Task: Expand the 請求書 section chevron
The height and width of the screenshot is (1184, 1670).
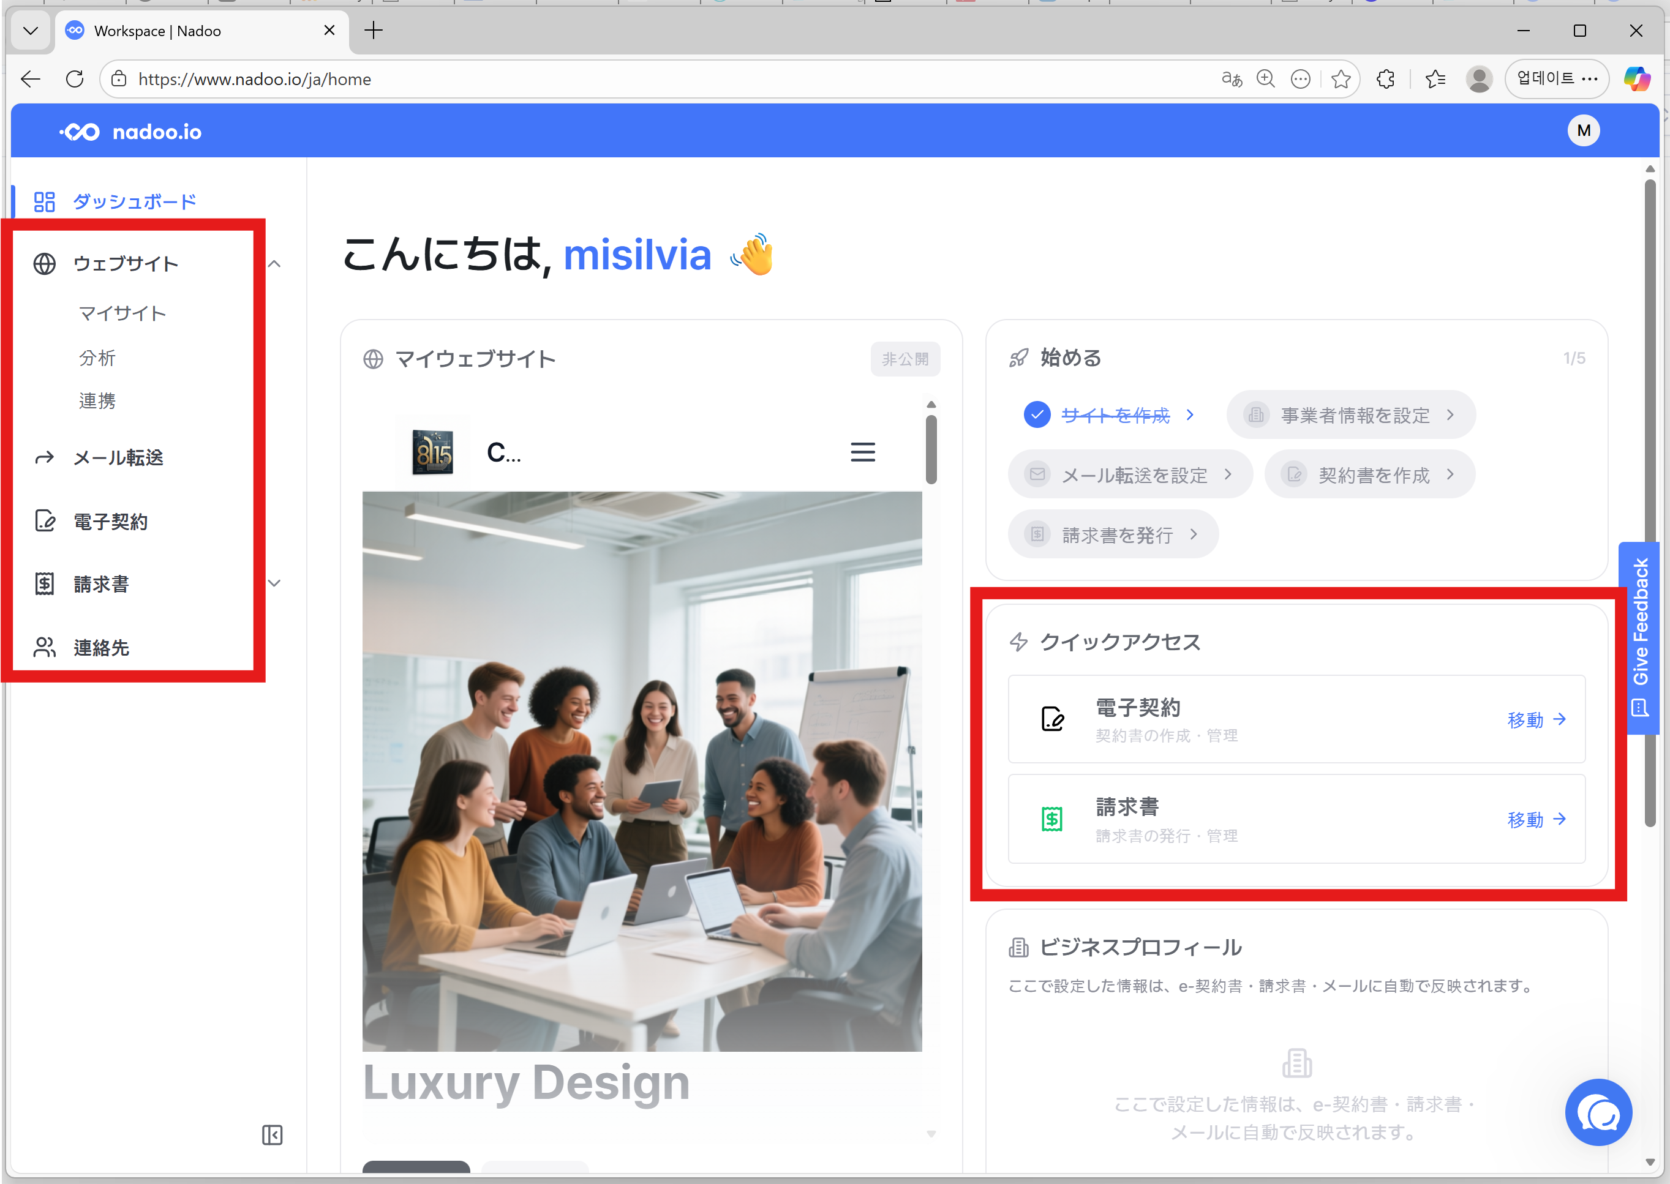Action: coord(274,583)
